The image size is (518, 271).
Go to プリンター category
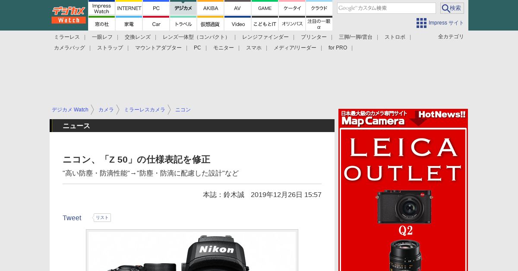[x=314, y=37]
